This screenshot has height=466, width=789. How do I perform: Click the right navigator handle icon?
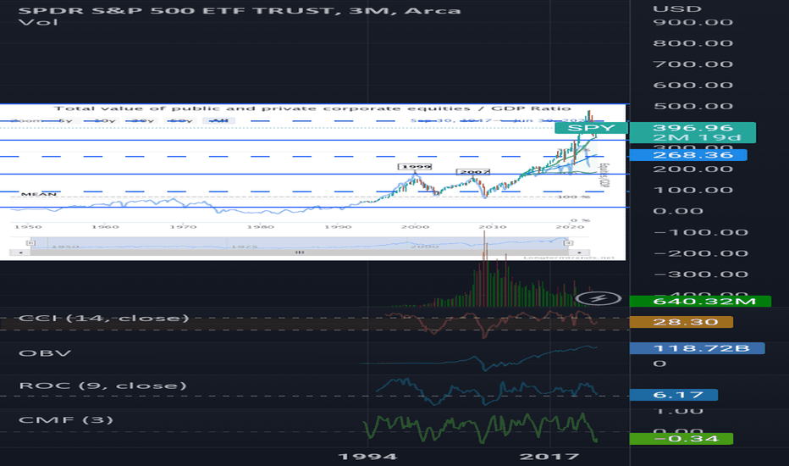568,243
